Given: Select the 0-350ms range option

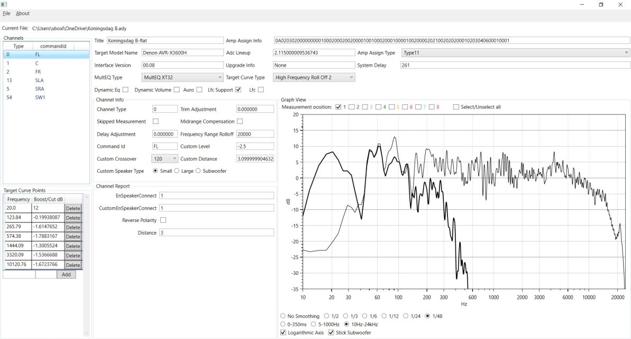Looking at the screenshot, I should coord(283,324).
